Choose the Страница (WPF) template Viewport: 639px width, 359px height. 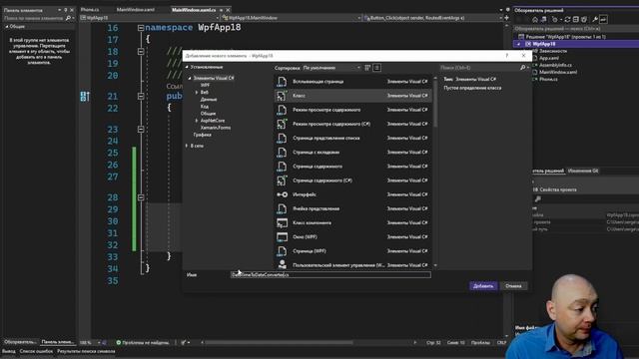point(352,251)
